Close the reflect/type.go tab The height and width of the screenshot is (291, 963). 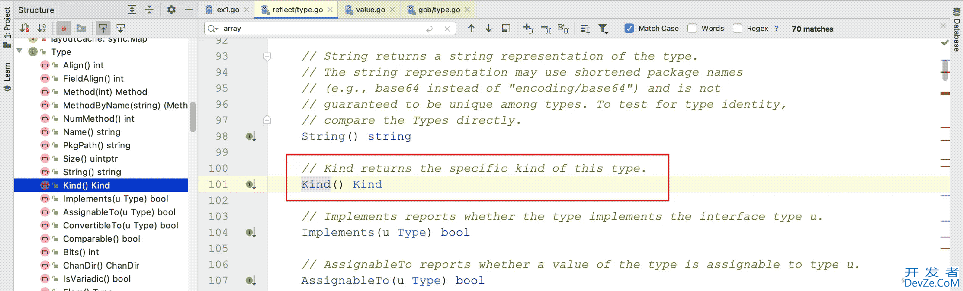tap(330, 10)
